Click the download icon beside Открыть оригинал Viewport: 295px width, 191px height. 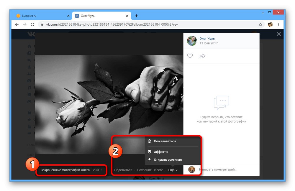point(149,159)
